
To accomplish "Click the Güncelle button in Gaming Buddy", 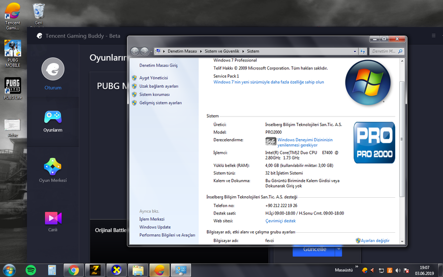I will point(314,249).
